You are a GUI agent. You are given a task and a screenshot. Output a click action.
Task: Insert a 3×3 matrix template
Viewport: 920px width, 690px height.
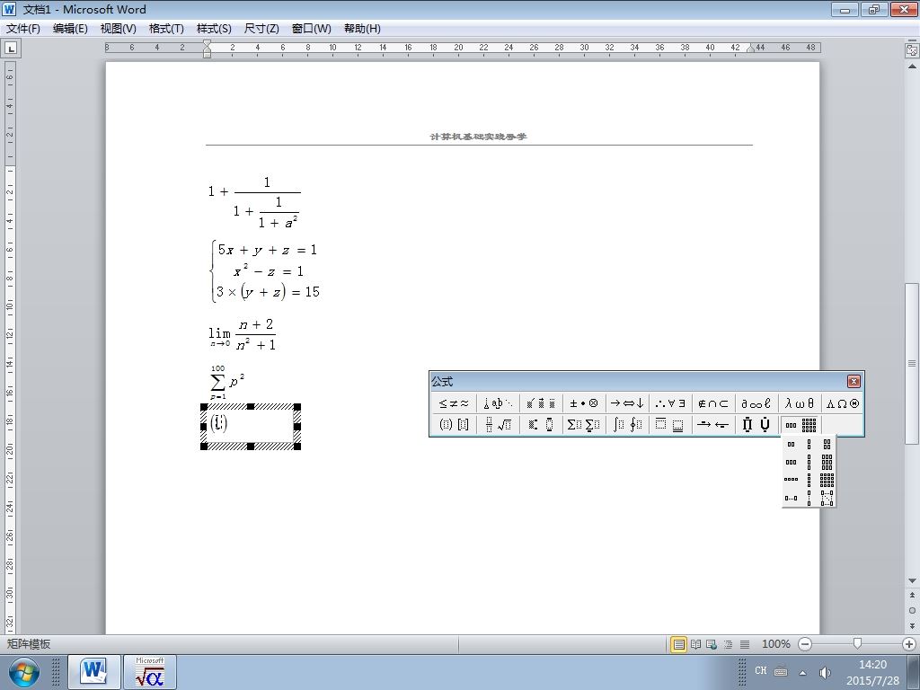click(x=827, y=463)
